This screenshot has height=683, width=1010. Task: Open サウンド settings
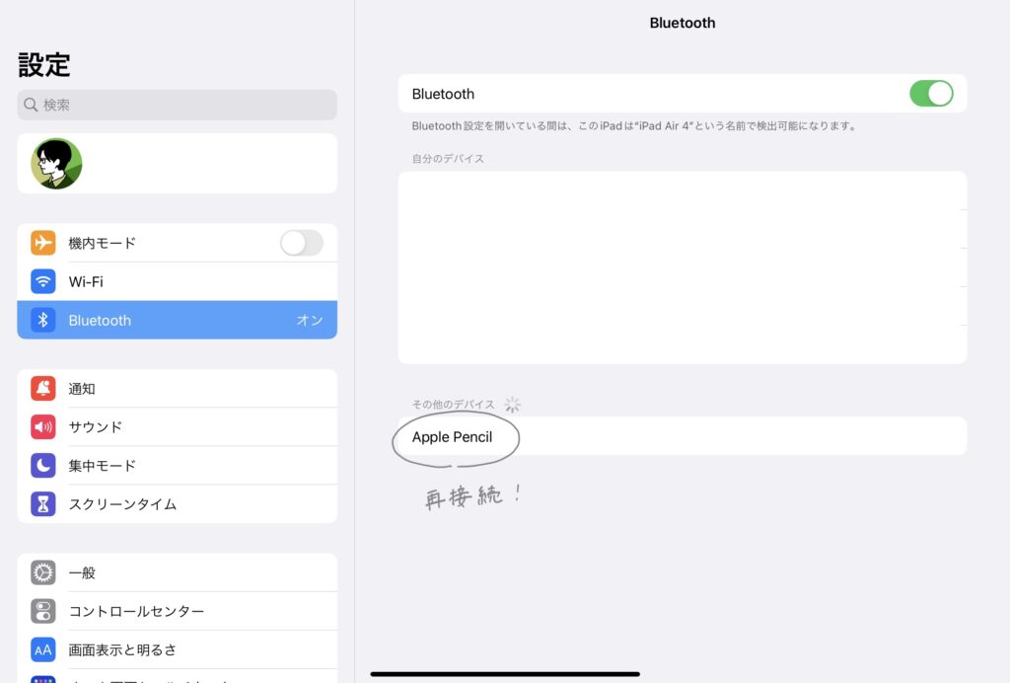(x=178, y=427)
